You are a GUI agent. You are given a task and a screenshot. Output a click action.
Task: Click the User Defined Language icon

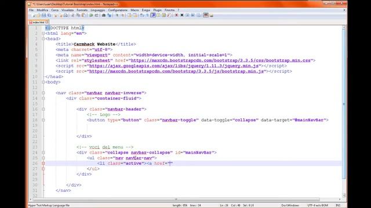point(158,16)
